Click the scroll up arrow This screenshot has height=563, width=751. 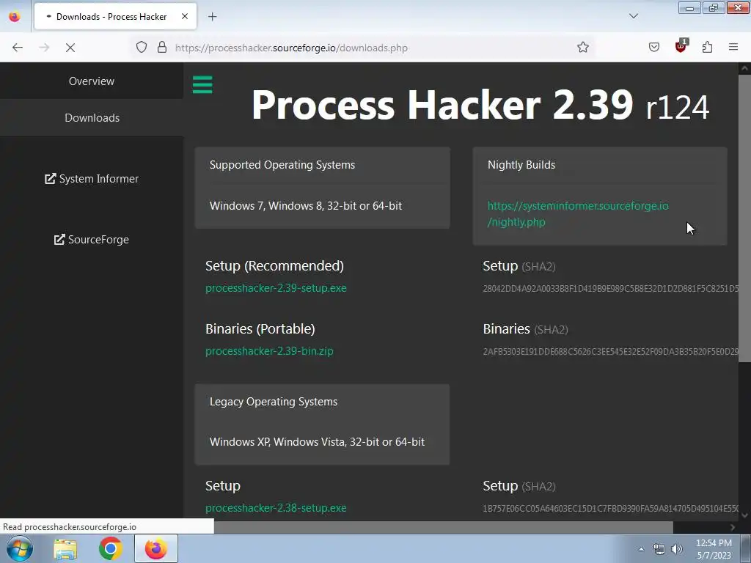[x=744, y=68]
